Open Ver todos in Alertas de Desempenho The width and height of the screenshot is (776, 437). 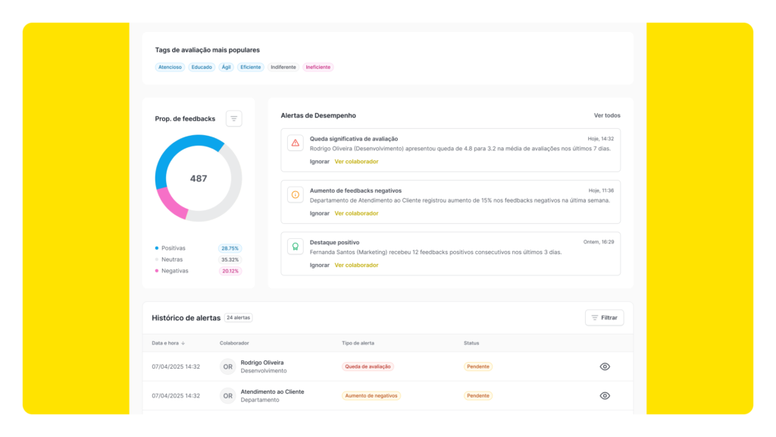607,115
